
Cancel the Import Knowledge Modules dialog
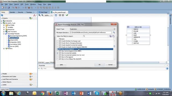[110, 65]
